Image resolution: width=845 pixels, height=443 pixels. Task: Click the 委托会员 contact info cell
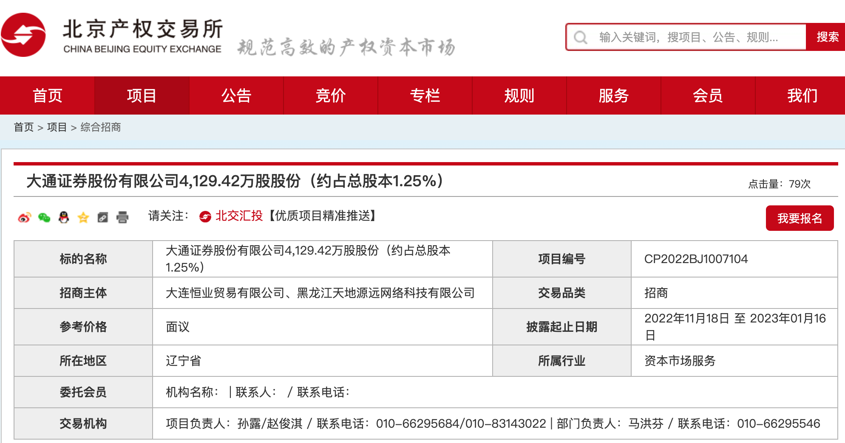[495, 392]
